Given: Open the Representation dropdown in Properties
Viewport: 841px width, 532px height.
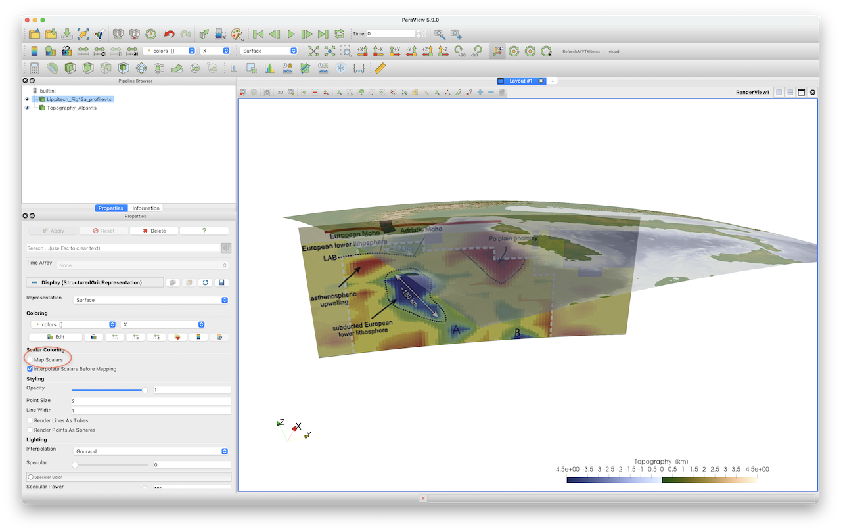Looking at the screenshot, I should (151, 300).
